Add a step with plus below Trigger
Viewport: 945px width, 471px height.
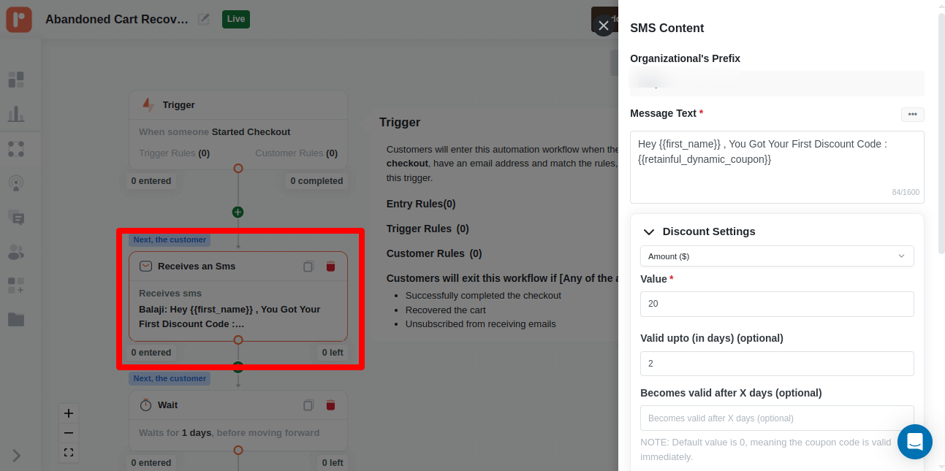point(238,212)
